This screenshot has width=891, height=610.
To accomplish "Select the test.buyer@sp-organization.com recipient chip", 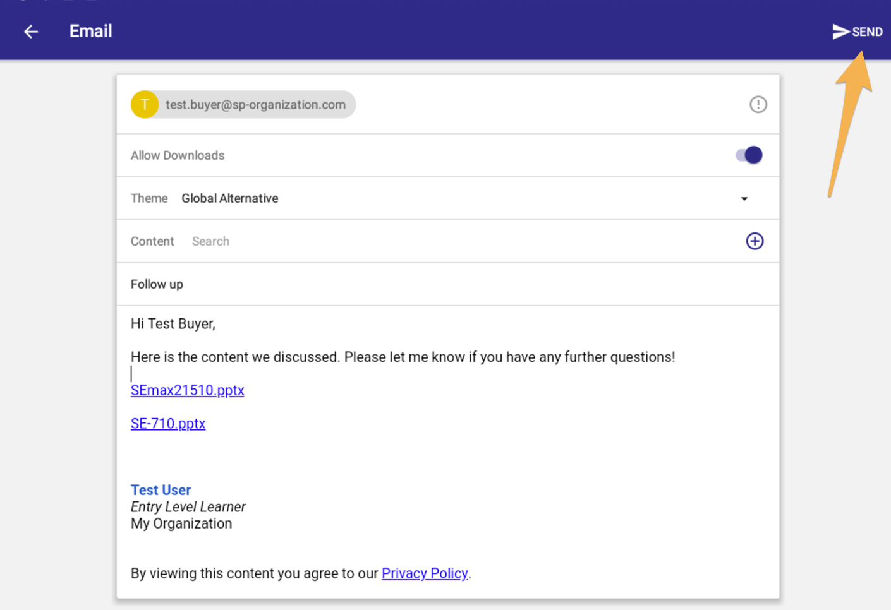I will tap(255, 105).
